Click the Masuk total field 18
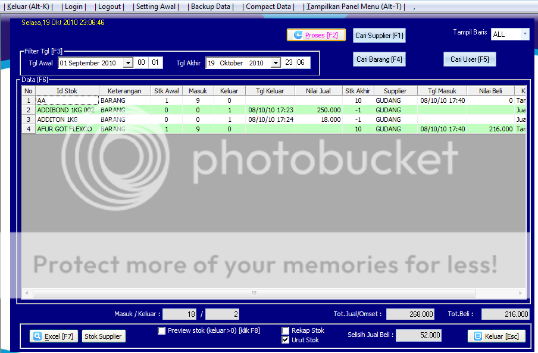The image size is (538, 353). click(x=180, y=314)
